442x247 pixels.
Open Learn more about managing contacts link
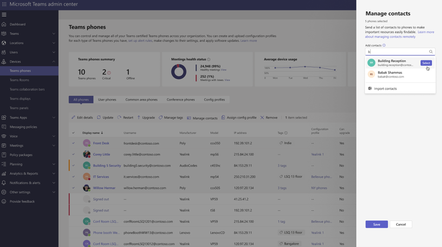click(x=399, y=35)
